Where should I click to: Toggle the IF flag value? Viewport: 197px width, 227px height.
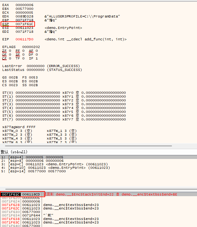(37, 58)
